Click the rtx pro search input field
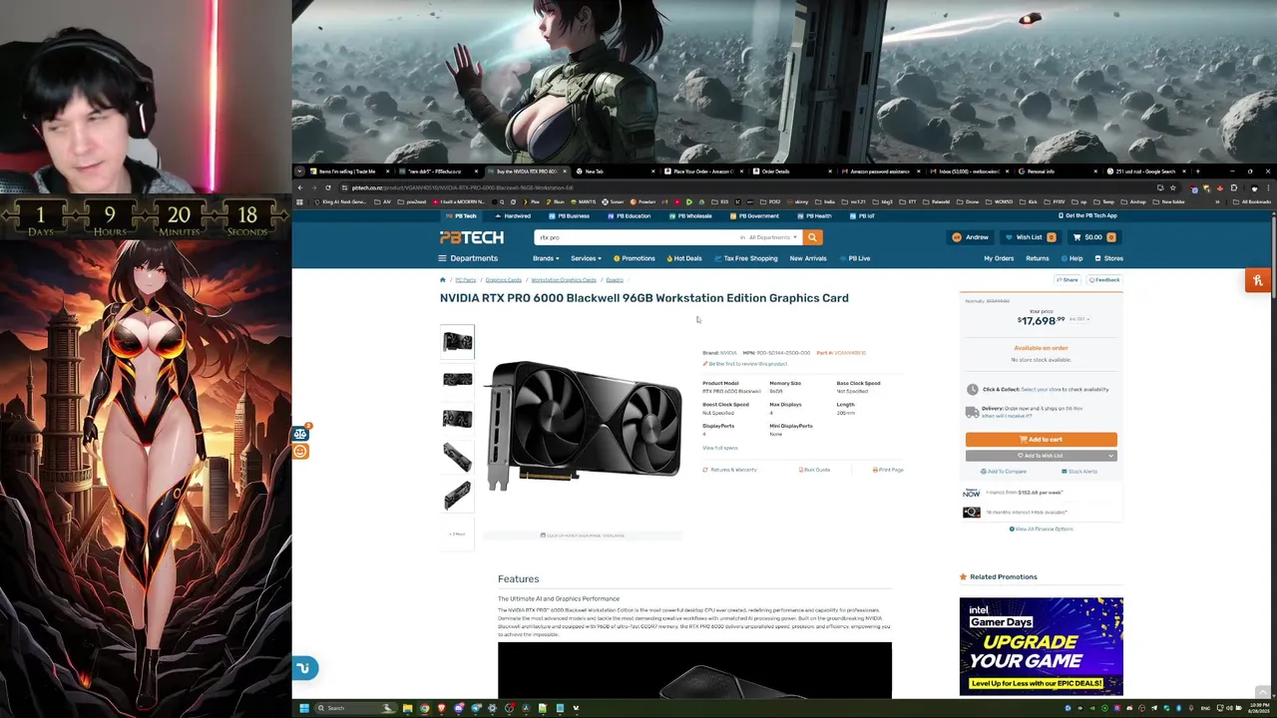The height and width of the screenshot is (718, 1277). pyautogui.click(x=638, y=237)
